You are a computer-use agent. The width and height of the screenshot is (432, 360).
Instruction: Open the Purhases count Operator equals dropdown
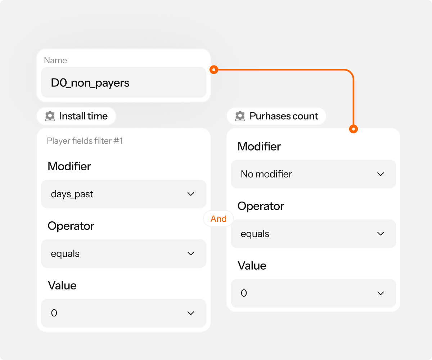(313, 234)
